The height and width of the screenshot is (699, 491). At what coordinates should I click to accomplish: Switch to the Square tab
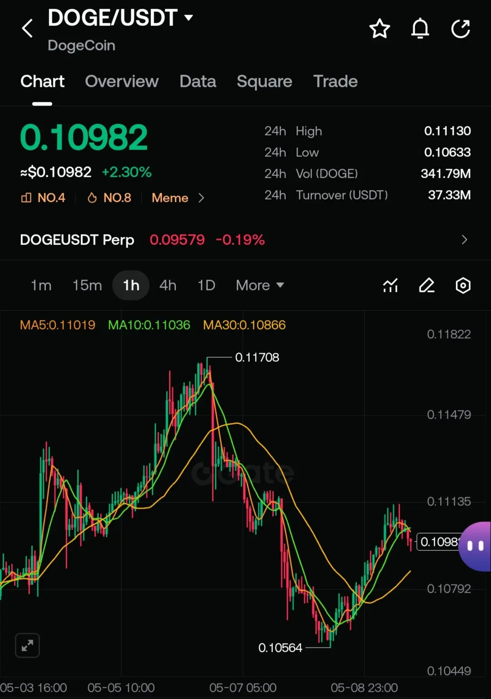point(265,81)
